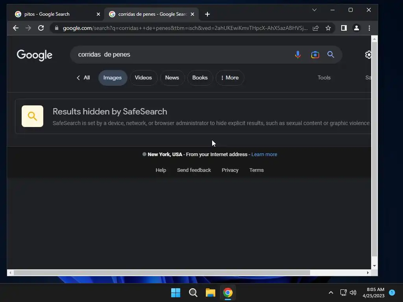
Task: Reload the current page
Action: 41,28
